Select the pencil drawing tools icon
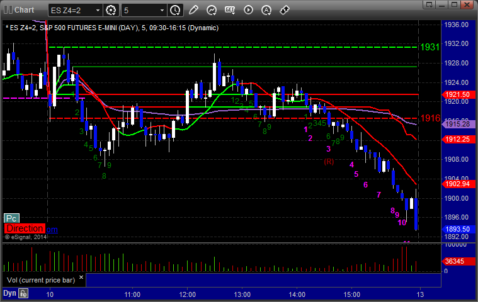478x302 pixels. pos(193,10)
